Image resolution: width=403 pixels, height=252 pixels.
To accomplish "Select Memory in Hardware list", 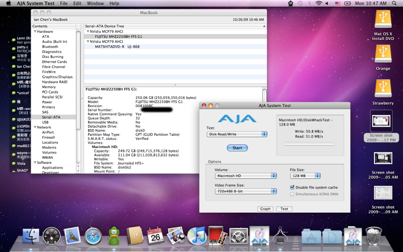I will [x=49, y=87].
